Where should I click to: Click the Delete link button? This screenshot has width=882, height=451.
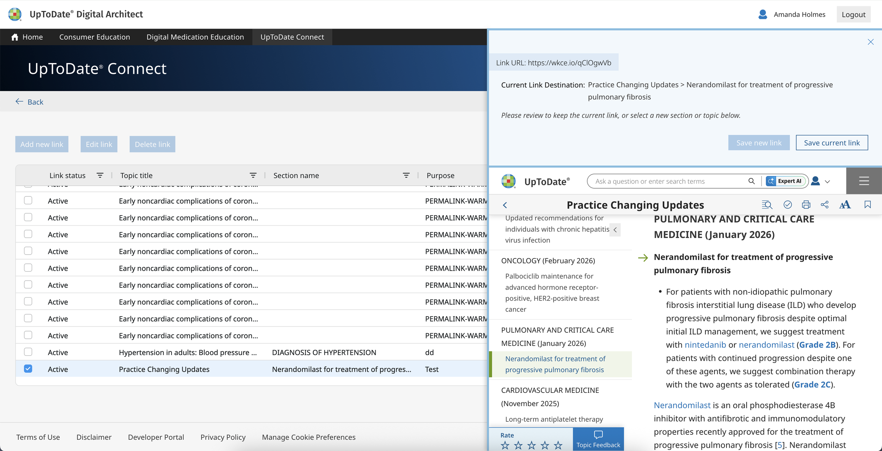(x=152, y=144)
